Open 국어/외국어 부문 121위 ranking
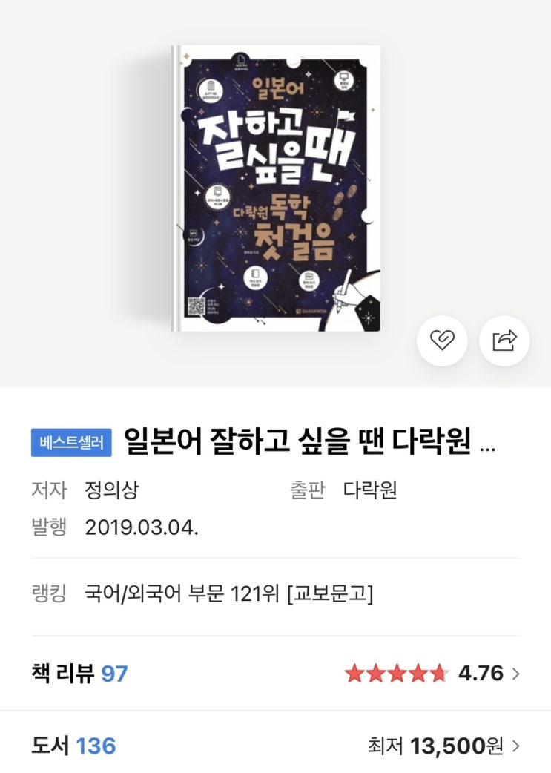Image resolution: width=551 pixels, height=773 pixels. tap(228, 593)
